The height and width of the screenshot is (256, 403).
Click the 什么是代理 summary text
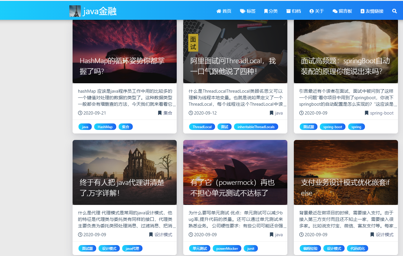125,219
